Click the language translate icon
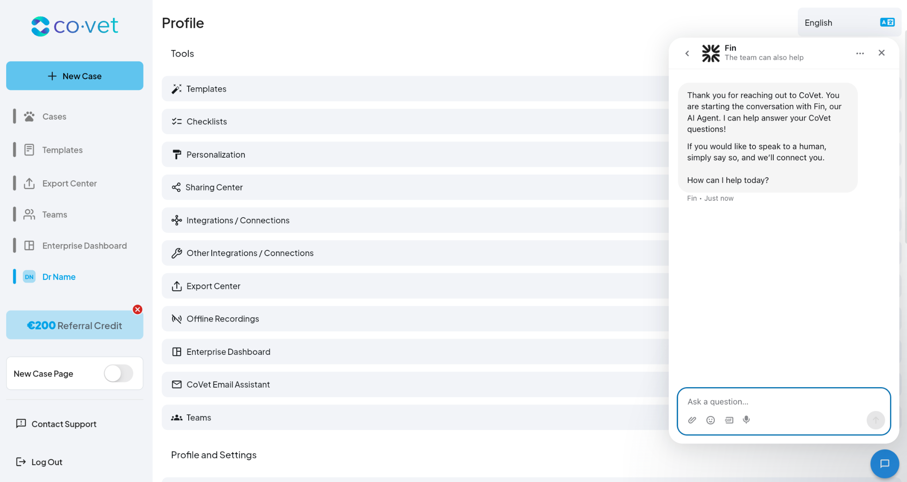The image size is (907, 482). pos(887,22)
